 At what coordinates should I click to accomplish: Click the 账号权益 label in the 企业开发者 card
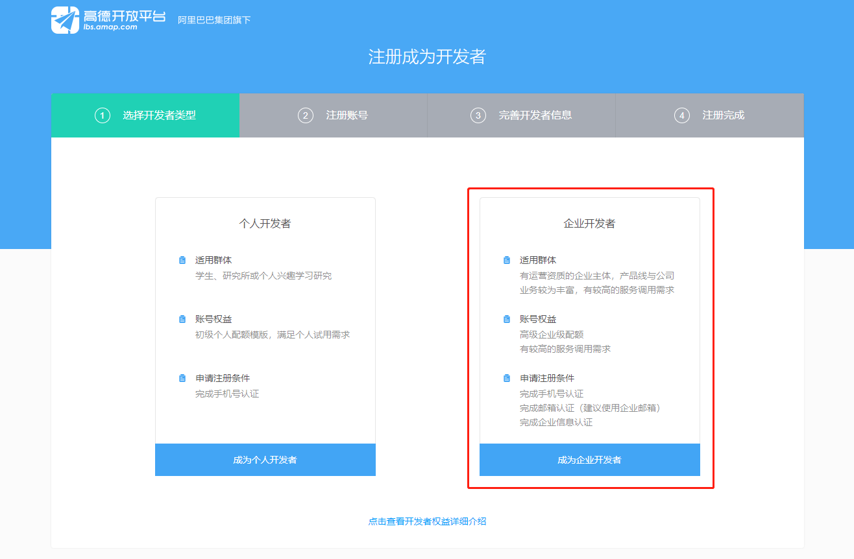pyautogui.click(x=538, y=319)
